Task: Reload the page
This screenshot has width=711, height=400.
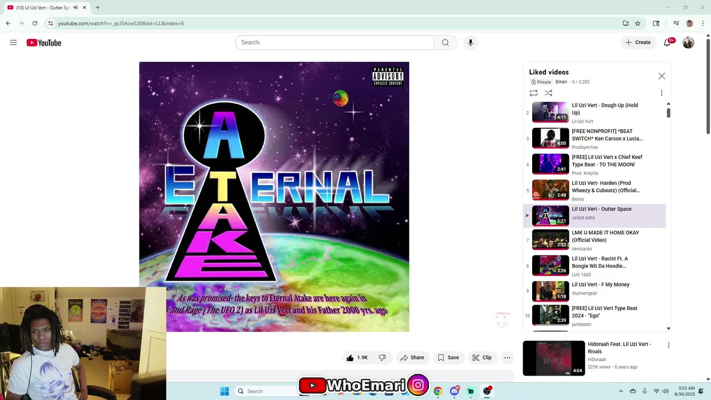Action: [34, 23]
